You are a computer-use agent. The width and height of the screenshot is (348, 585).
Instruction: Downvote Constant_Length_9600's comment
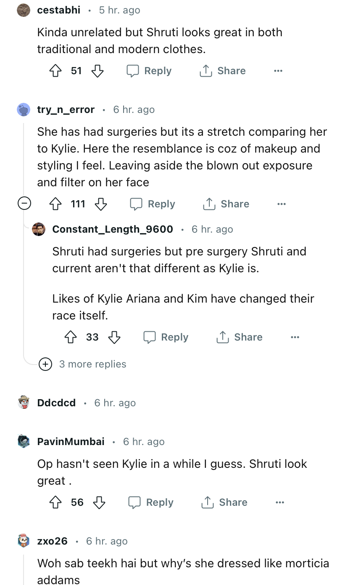114,337
